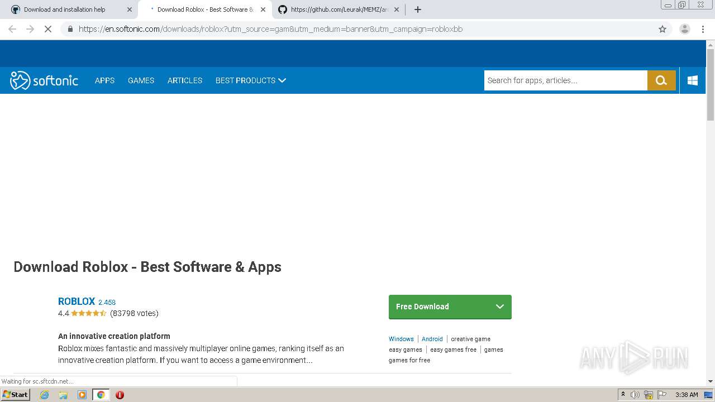Click the scrollbar down arrow
Image resolution: width=715 pixels, height=402 pixels.
(x=711, y=381)
